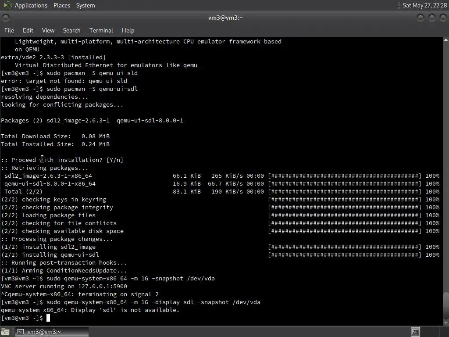Screen dimensions: 449x337
Task: Click ':: Retrieving packages...' line
Action: (45, 168)
